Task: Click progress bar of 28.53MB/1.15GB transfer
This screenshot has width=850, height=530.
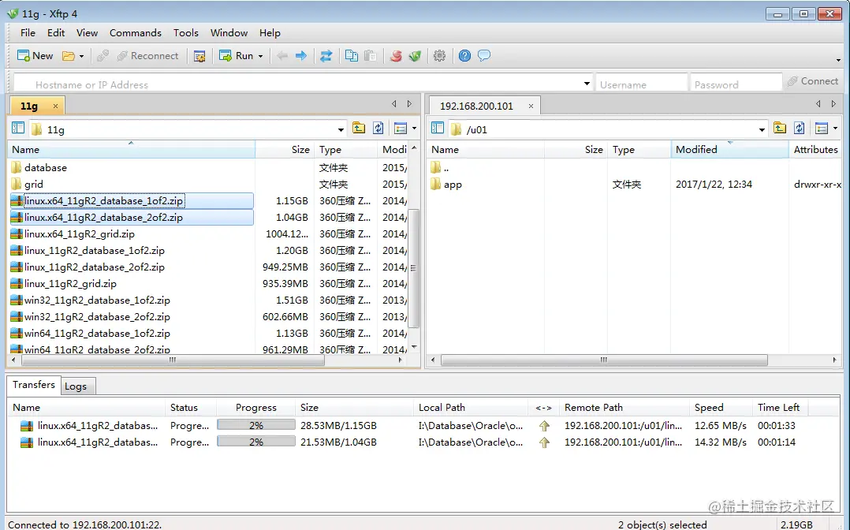Action: (256, 425)
